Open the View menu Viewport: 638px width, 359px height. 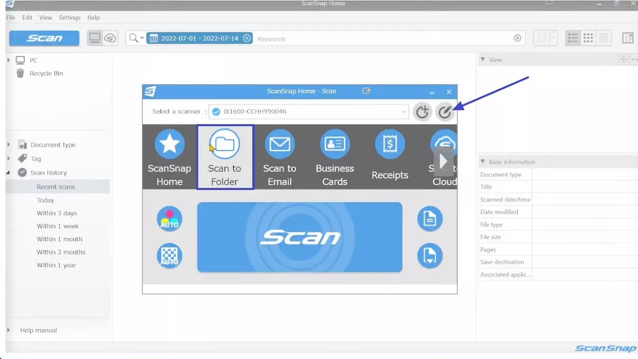tap(45, 17)
